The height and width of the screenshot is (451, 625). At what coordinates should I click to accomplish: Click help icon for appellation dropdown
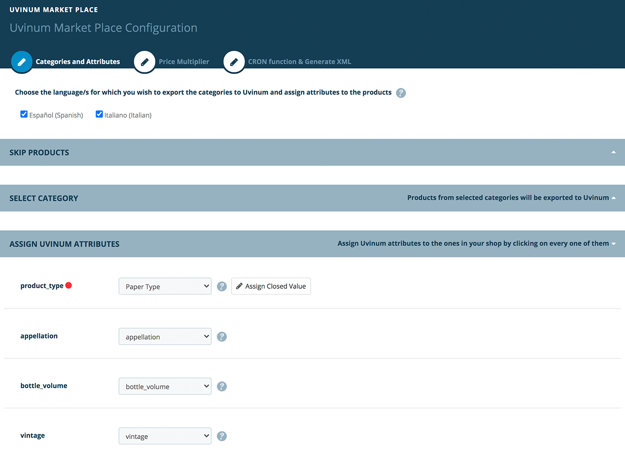pos(221,336)
